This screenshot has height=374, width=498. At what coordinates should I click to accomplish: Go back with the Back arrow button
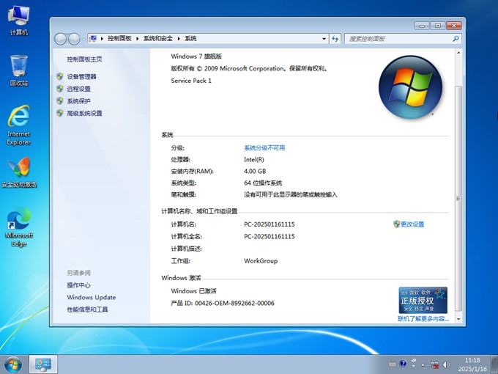[60, 39]
